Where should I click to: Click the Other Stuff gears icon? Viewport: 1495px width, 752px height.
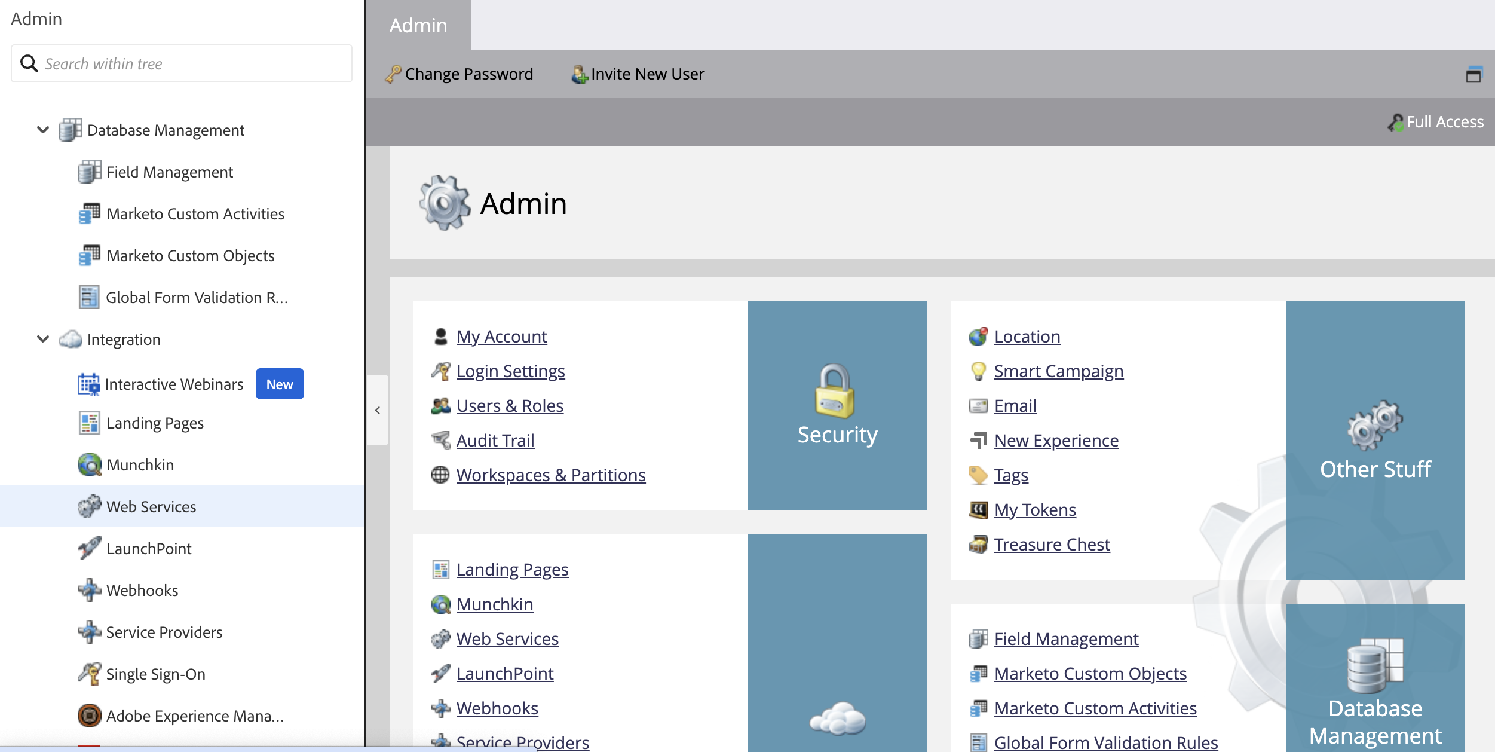tap(1374, 426)
